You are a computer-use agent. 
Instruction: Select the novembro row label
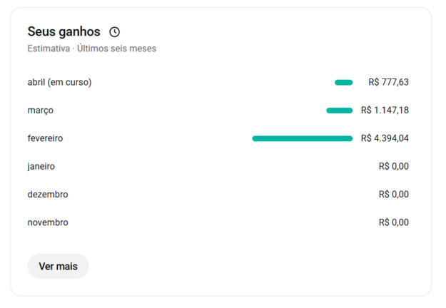coord(48,222)
